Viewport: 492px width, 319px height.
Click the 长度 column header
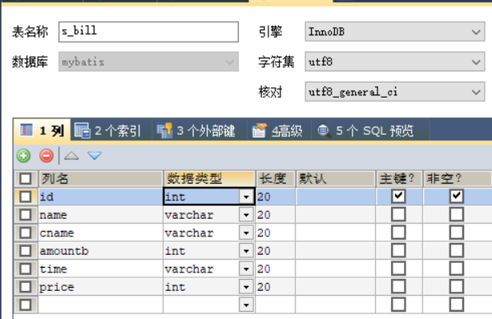[x=276, y=179]
